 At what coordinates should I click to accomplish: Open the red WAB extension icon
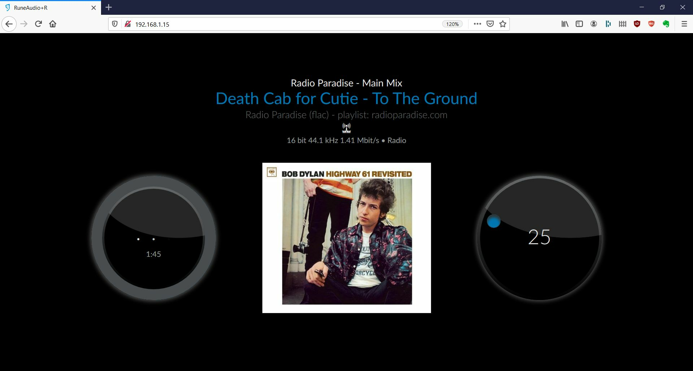[651, 24]
